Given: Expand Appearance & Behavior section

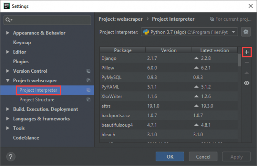Looking at the screenshot, I should (x=7, y=33).
